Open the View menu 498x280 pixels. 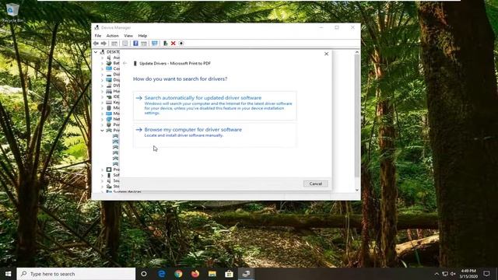pos(128,36)
